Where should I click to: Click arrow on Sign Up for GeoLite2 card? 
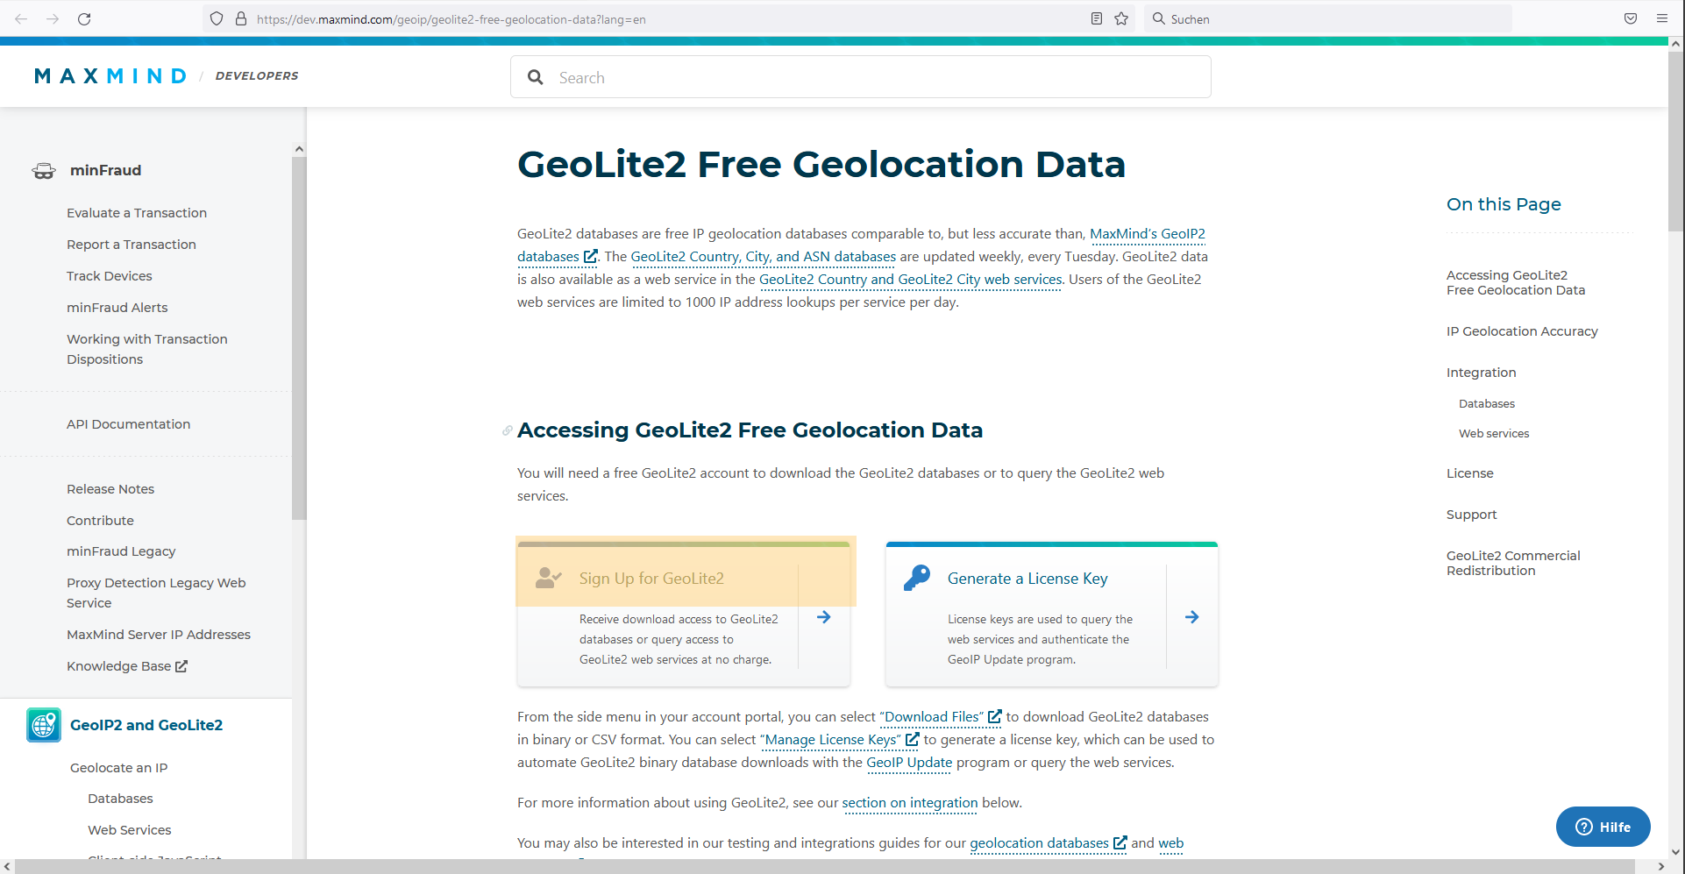coord(823,617)
